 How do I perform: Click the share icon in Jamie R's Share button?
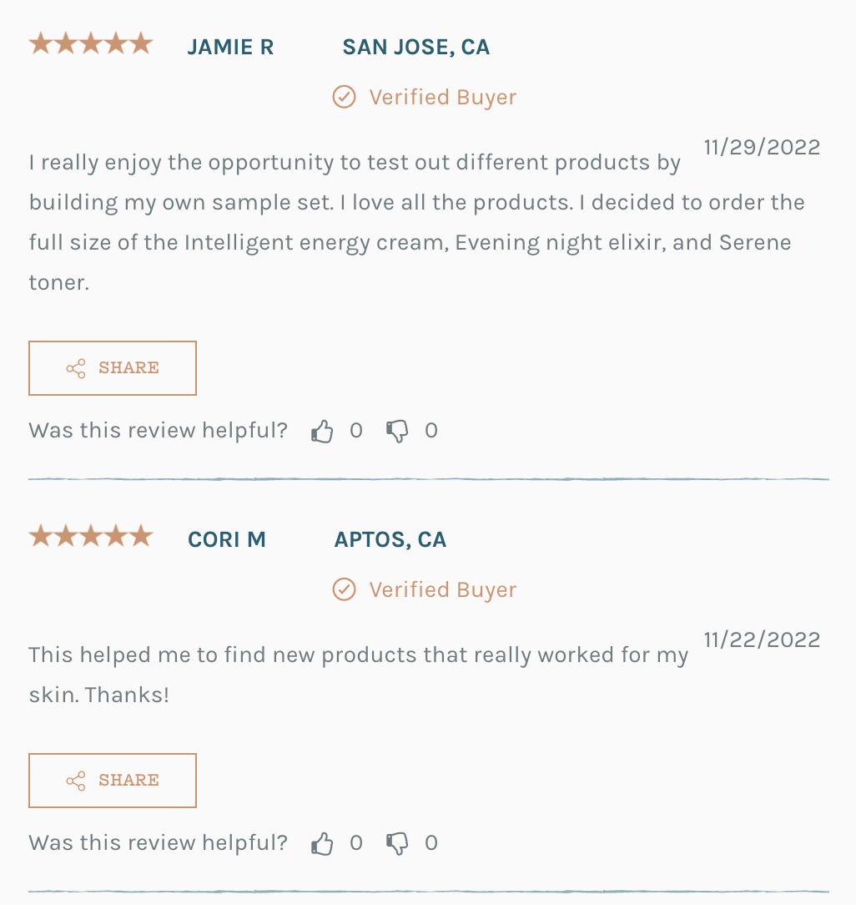[x=76, y=368]
